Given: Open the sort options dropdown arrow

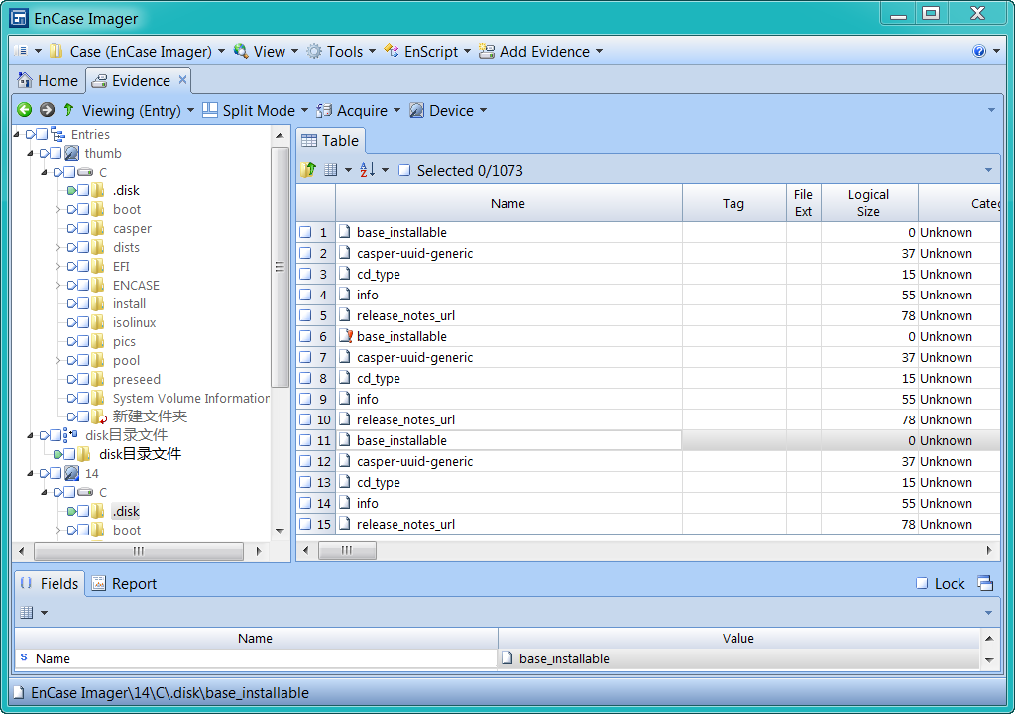Looking at the screenshot, I should pyautogui.click(x=386, y=170).
